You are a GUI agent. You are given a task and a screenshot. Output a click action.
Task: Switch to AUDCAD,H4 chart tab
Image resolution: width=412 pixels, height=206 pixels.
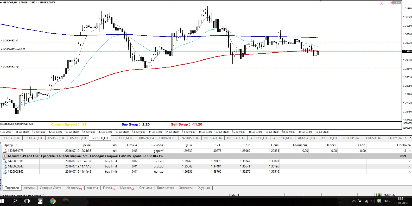click(307, 138)
